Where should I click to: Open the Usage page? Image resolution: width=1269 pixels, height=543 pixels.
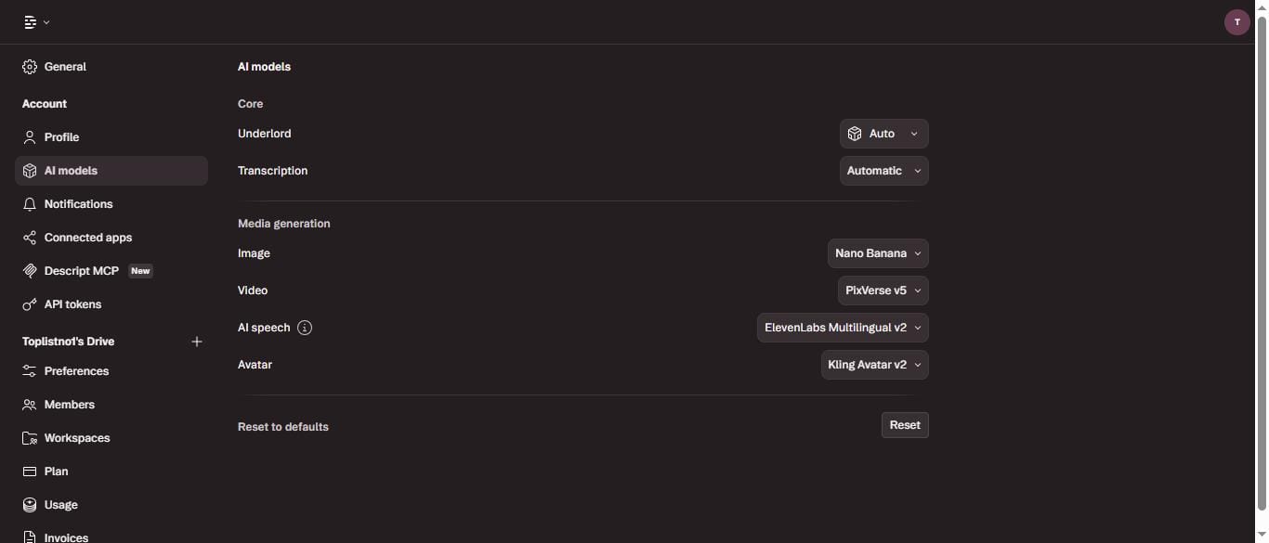click(111, 505)
